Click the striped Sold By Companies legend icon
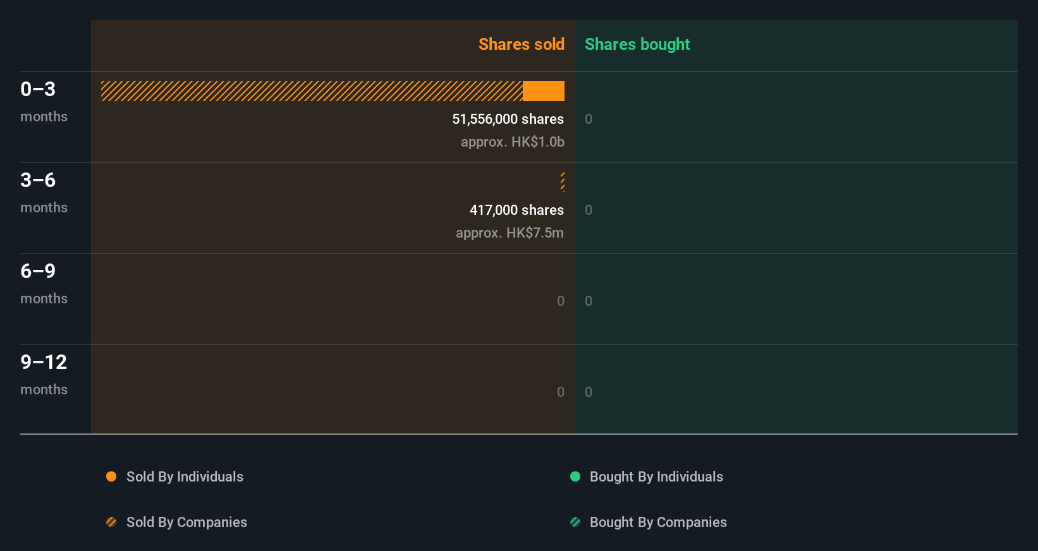Image resolution: width=1038 pixels, height=551 pixels. tap(111, 522)
